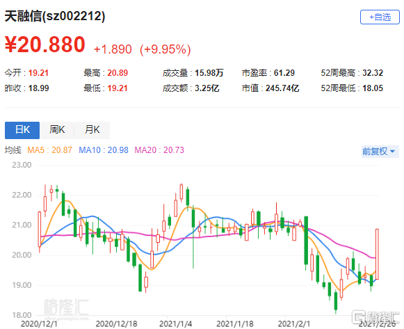Click the 成交额 value 3.25亿

(x=207, y=88)
